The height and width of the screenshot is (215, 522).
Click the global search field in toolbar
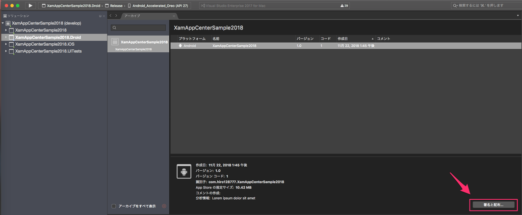point(485,6)
